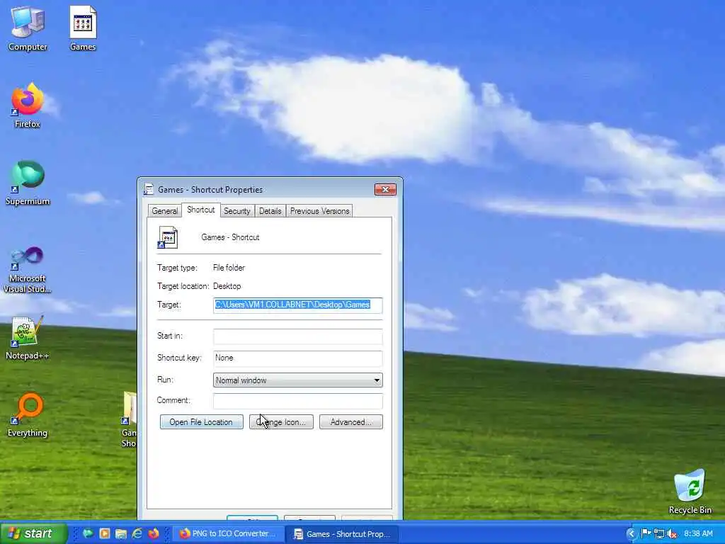The image size is (725, 544).
Task: Click the muted volume tray icon
Action: click(x=673, y=533)
